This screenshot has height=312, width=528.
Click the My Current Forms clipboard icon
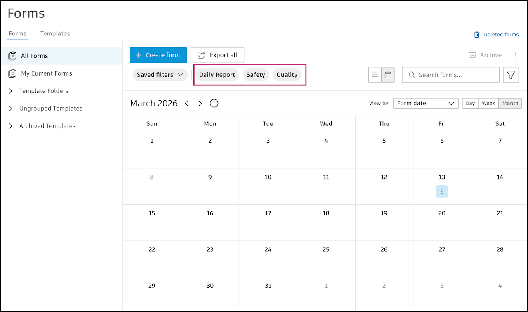tap(12, 73)
